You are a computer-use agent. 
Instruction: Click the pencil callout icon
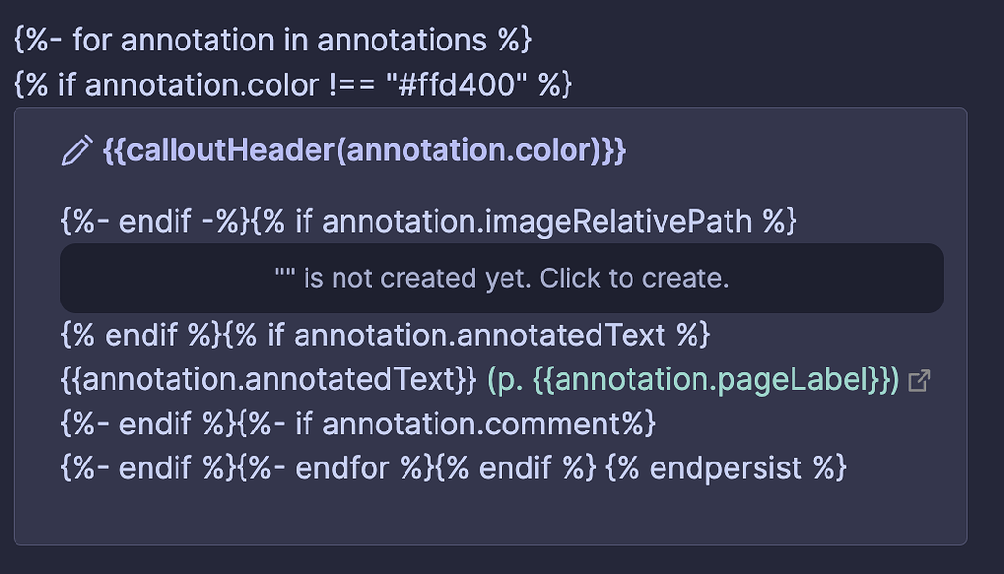click(78, 150)
